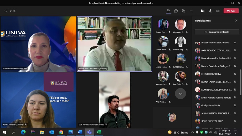
Task: Open Windows notification center icon
Action: 236,132
